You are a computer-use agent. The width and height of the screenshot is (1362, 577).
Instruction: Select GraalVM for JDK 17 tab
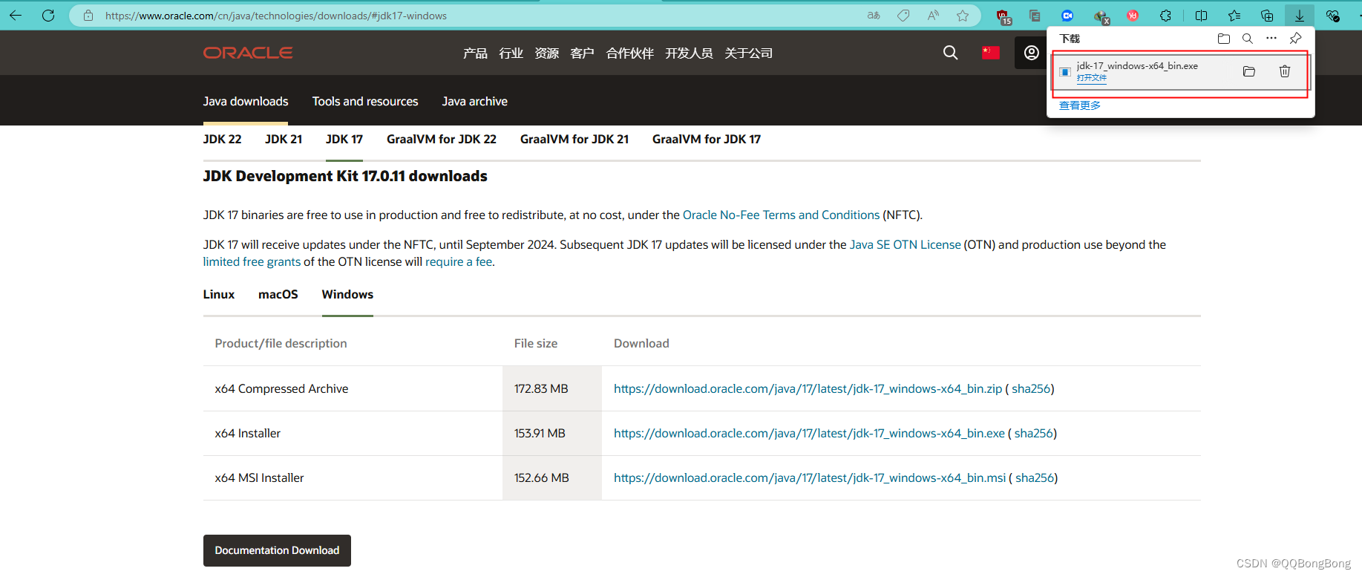(x=707, y=140)
